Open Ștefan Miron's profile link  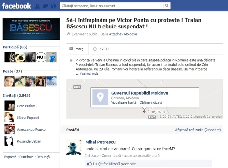[x=108, y=164]
